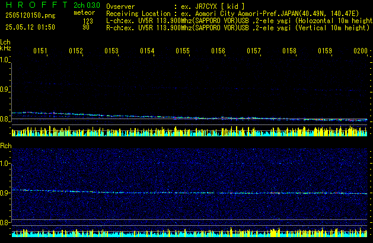The width and height of the screenshot is (373, 243).
Task: Click the L-ch UV5R antenna description line
Action: [x=240, y=21]
